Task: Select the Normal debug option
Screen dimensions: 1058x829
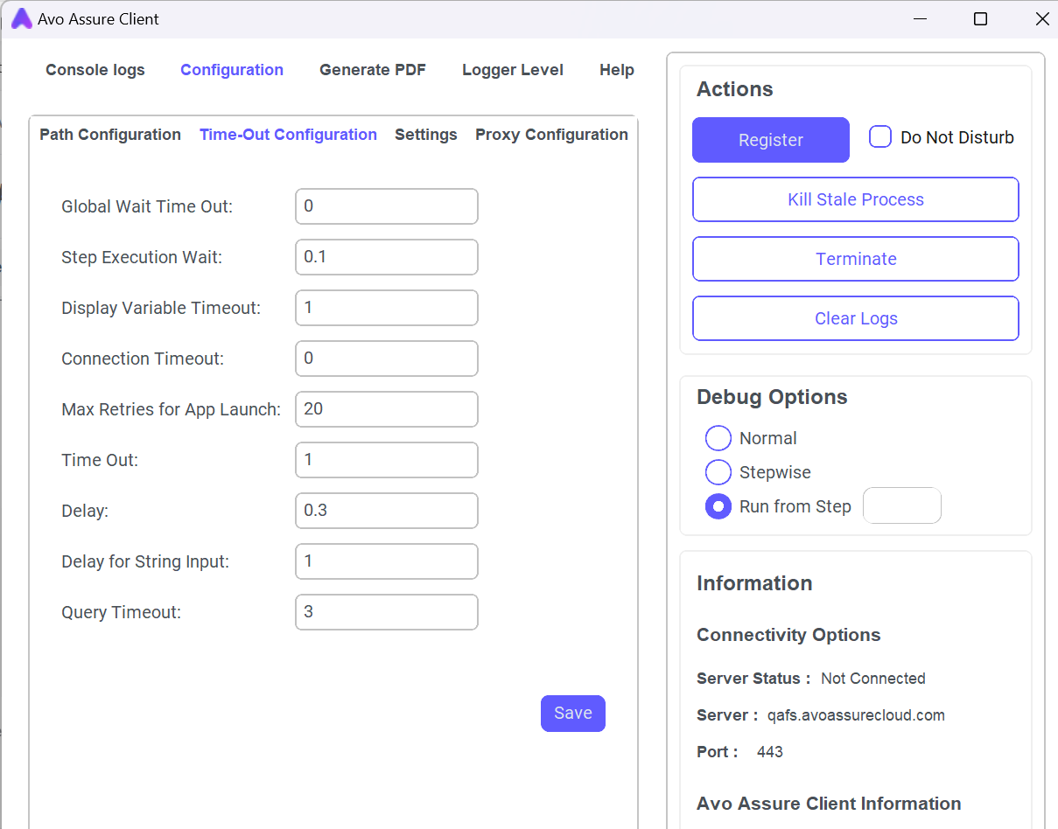Action: click(x=718, y=439)
